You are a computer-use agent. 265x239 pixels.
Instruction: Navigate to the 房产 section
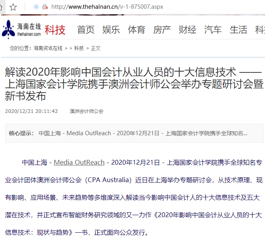(162, 30)
